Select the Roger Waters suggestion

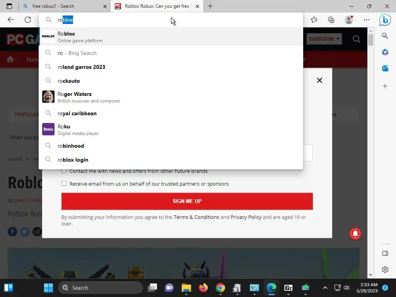[x=171, y=97]
